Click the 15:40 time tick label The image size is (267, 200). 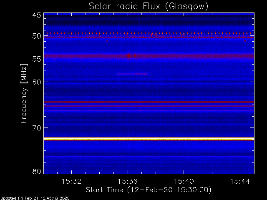[184, 181]
